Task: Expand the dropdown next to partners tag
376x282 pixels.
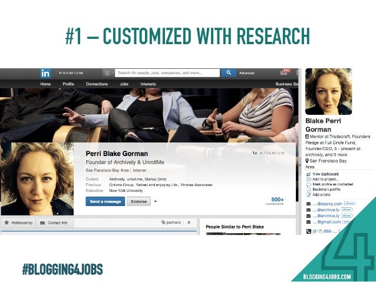Action: (x=189, y=223)
